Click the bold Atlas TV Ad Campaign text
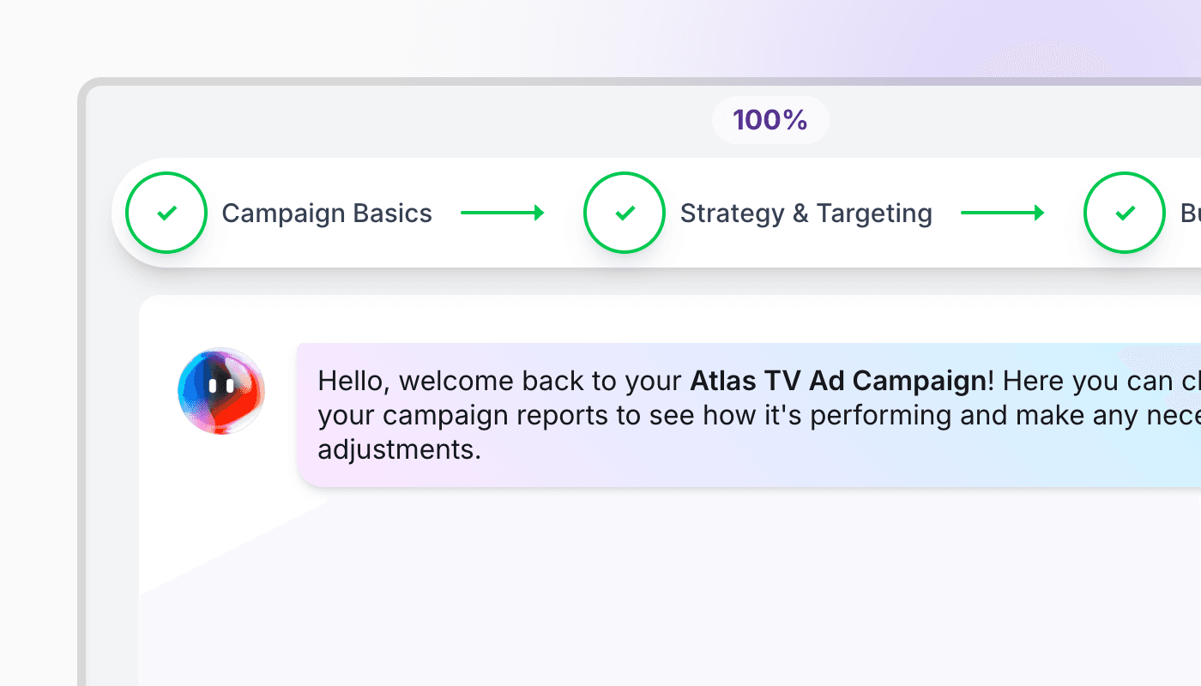1201x686 pixels. [838, 381]
